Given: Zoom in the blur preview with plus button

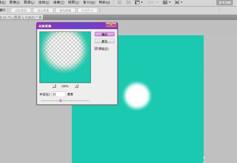Looking at the screenshot, I should coord(77,86).
